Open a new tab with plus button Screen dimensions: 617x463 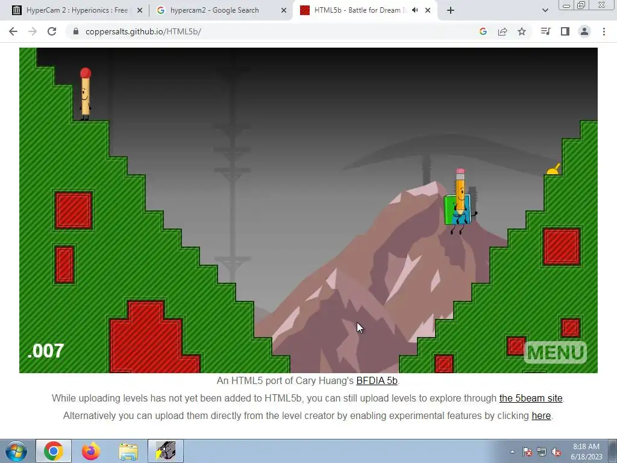451,10
